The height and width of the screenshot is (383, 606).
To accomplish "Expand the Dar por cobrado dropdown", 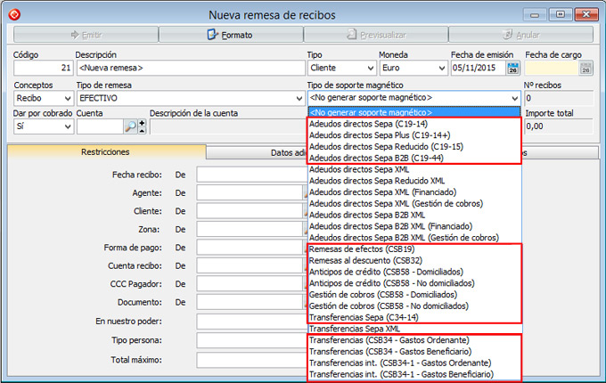I will tap(67, 126).
